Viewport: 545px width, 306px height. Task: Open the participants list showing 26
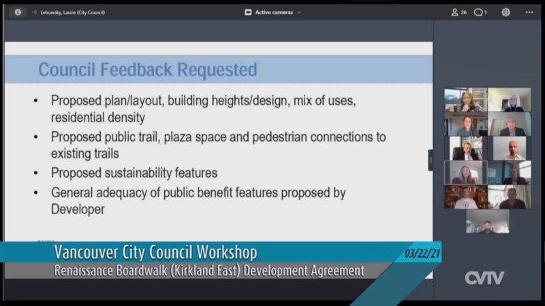coord(458,12)
